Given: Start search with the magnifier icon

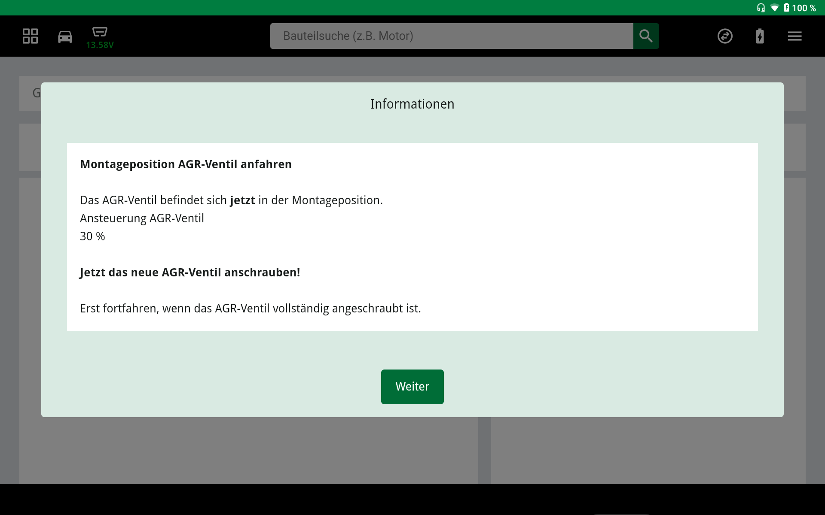Looking at the screenshot, I should (646, 36).
